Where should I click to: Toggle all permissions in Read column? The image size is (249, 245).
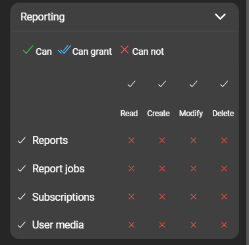click(x=131, y=84)
